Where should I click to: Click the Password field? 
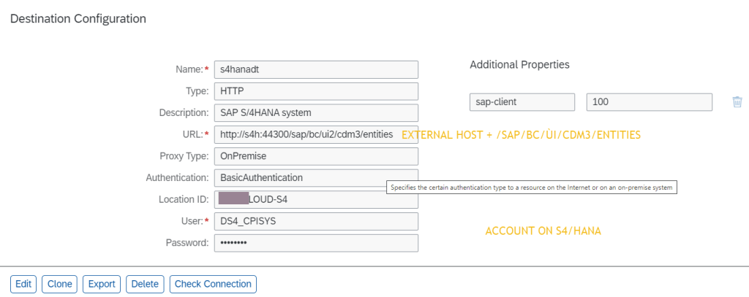(x=315, y=243)
